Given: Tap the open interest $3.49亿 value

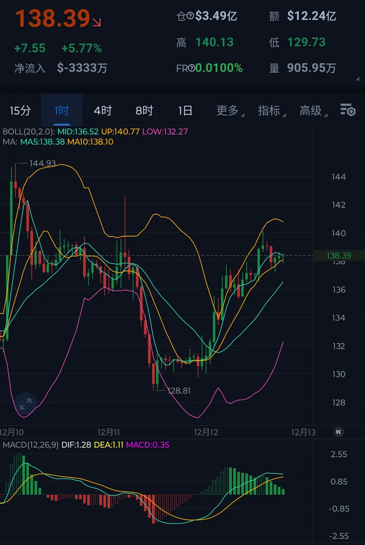Looking at the screenshot, I should point(216,16).
